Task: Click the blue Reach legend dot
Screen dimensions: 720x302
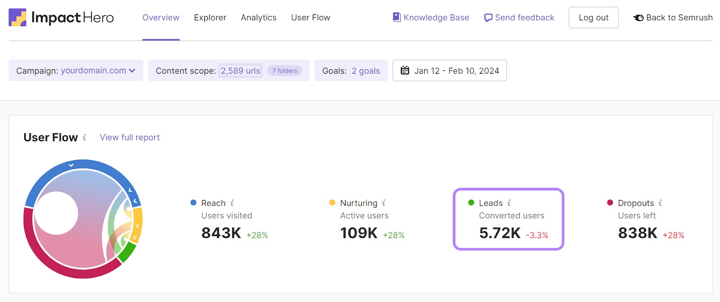Action: pyautogui.click(x=193, y=203)
